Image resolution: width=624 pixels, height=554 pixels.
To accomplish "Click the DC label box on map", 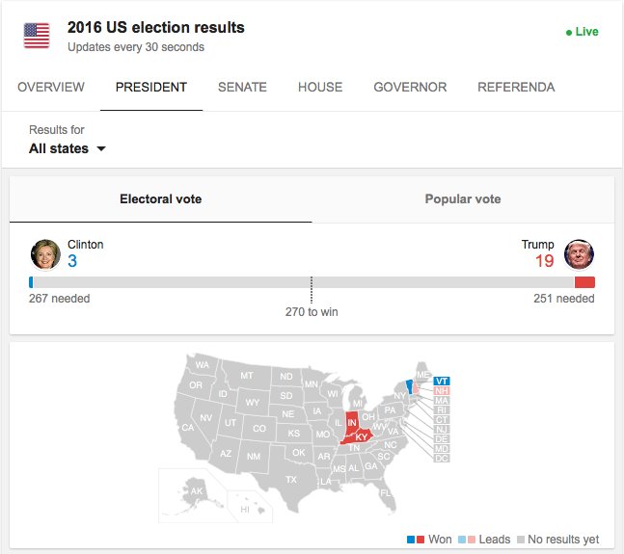I will (x=442, y=459).
